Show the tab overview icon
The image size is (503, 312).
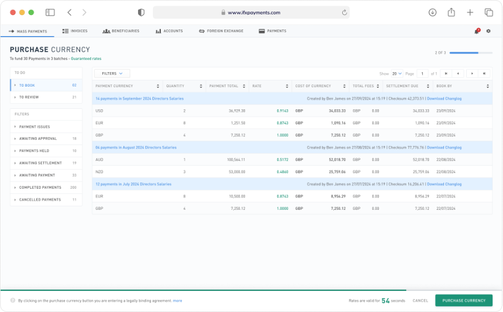click(489, 12)
